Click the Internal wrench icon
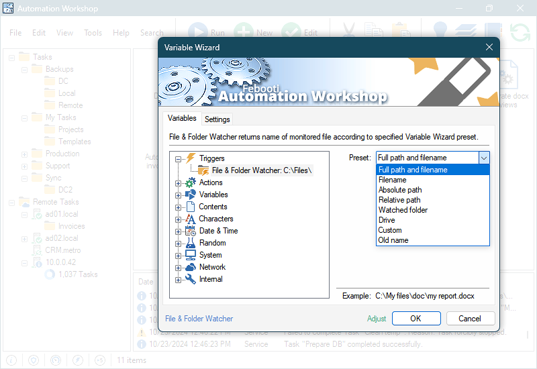Screen dimensions: 537x369 pos(191,279)
